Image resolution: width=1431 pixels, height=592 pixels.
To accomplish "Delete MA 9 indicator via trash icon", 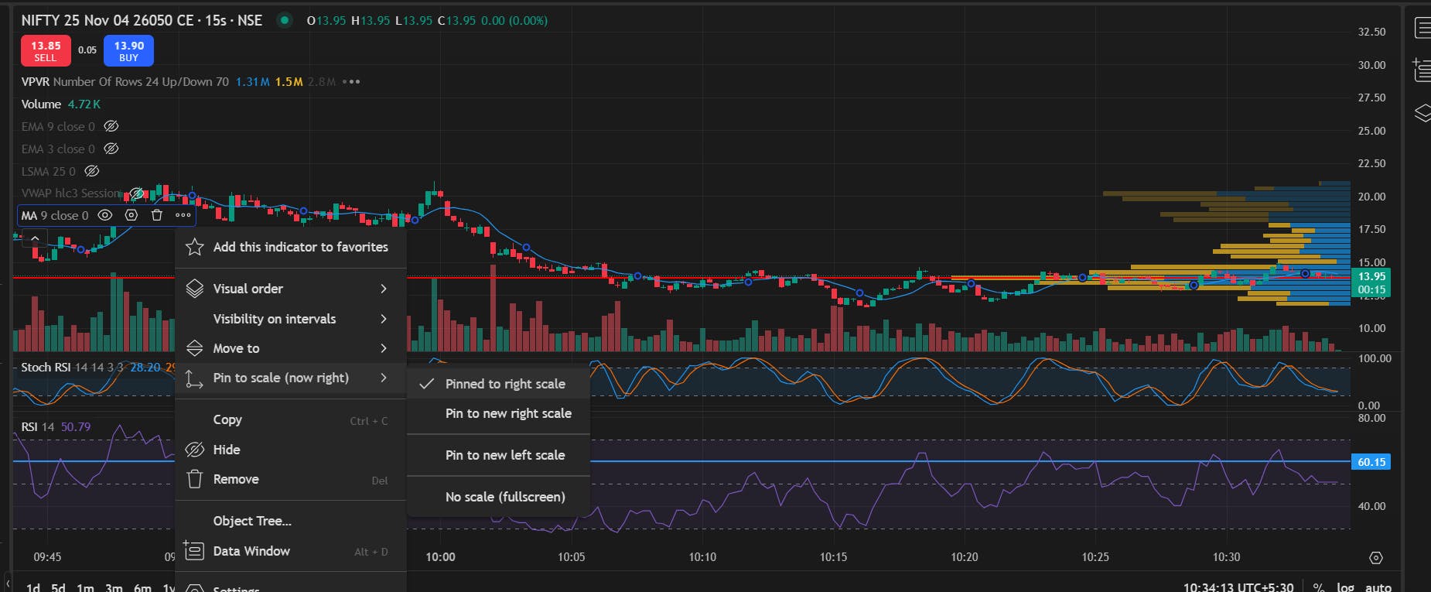I will (x=157, y=215).
